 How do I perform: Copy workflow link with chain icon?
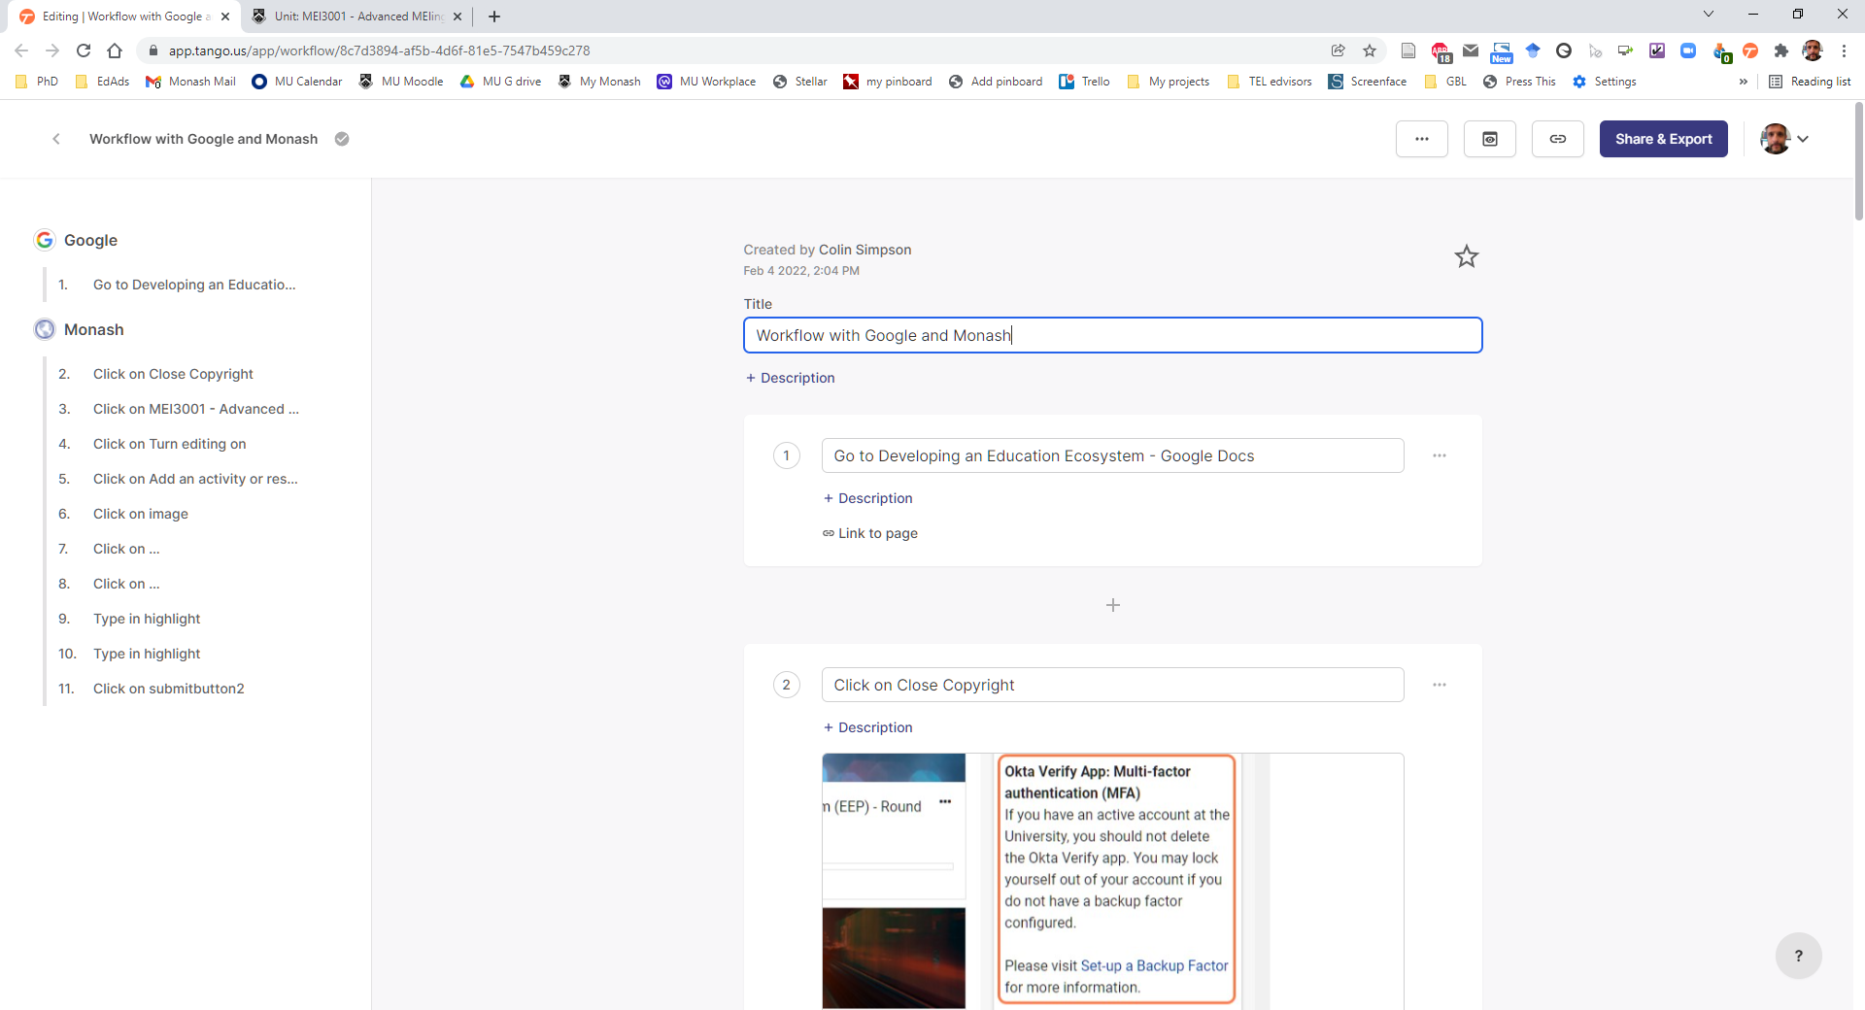(x=1557, y=139)
